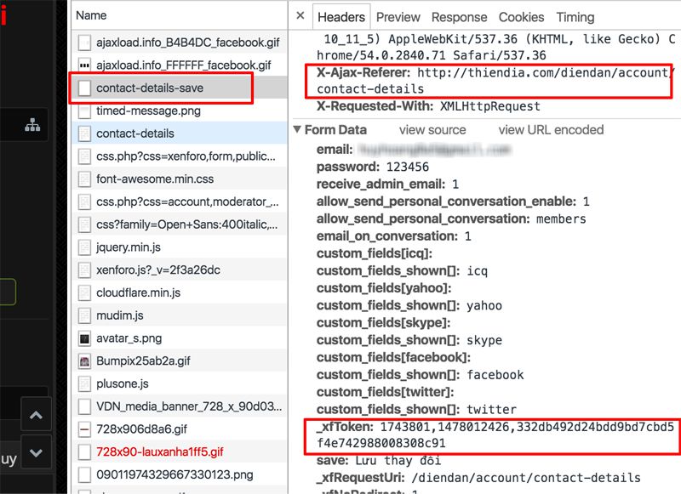Select the jquery.min.js request
This screenshot has width=681, height=494.
(x=129, y=247)
